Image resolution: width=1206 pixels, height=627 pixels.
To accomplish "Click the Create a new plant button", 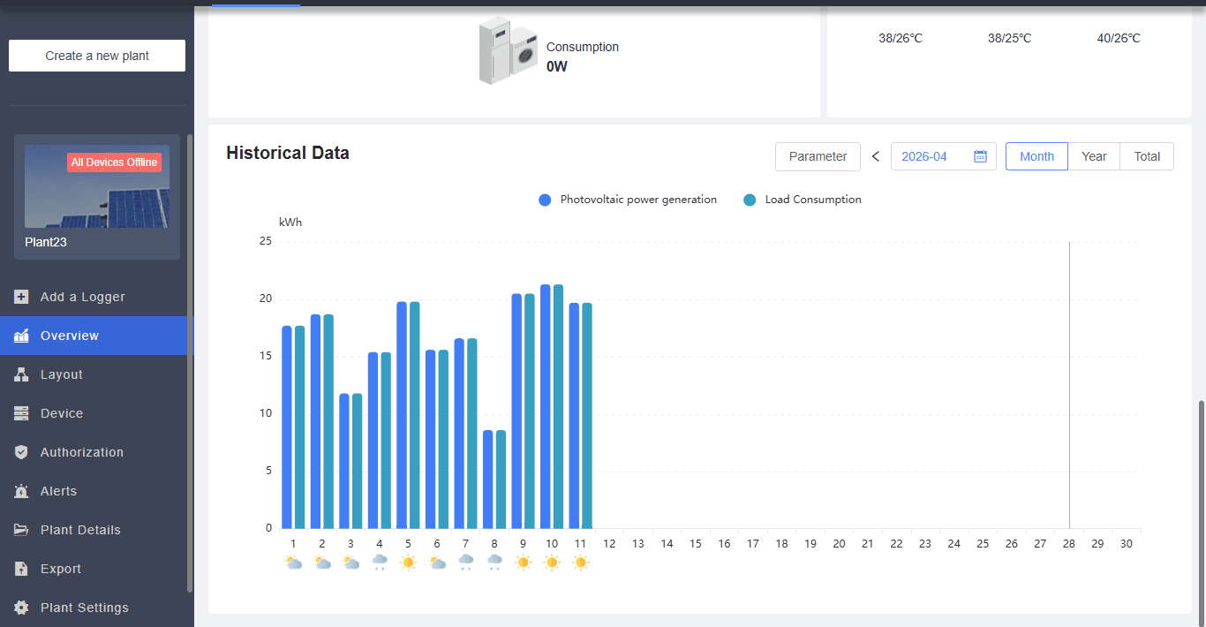I will 96,55.
